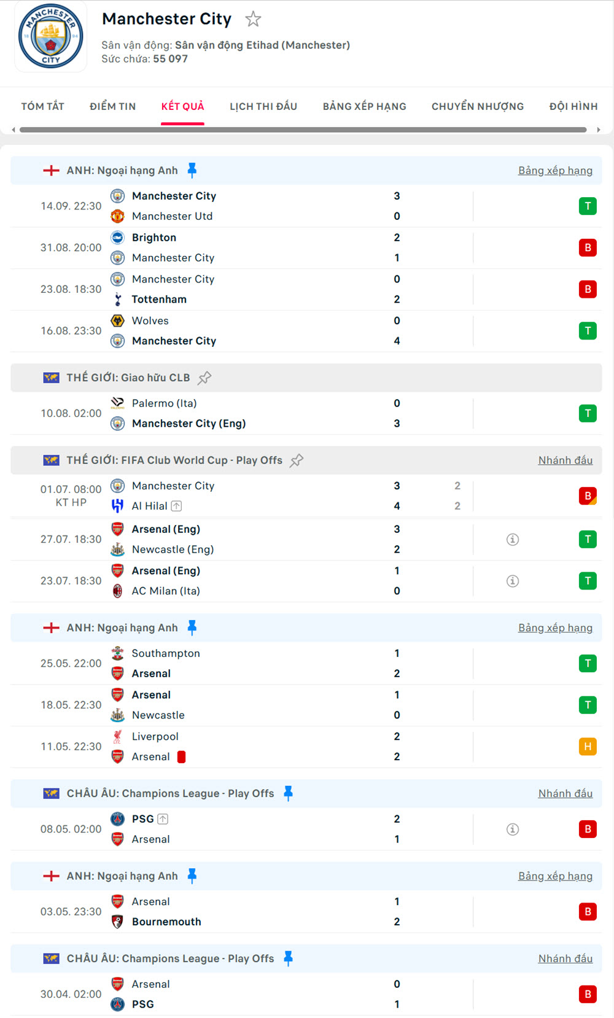Click the Manchester Utd team logo
614x1018 pixels.
coord(117,216)
